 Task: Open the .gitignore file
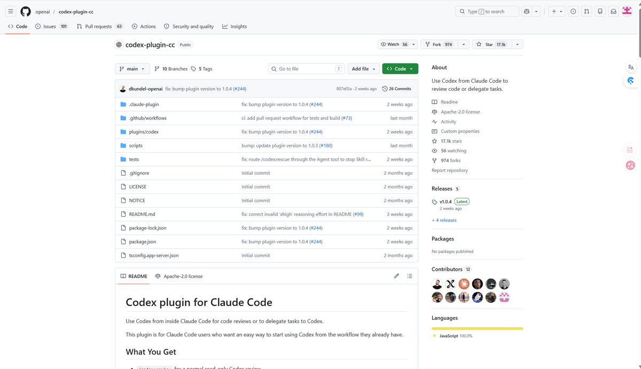tap(139, 173)
